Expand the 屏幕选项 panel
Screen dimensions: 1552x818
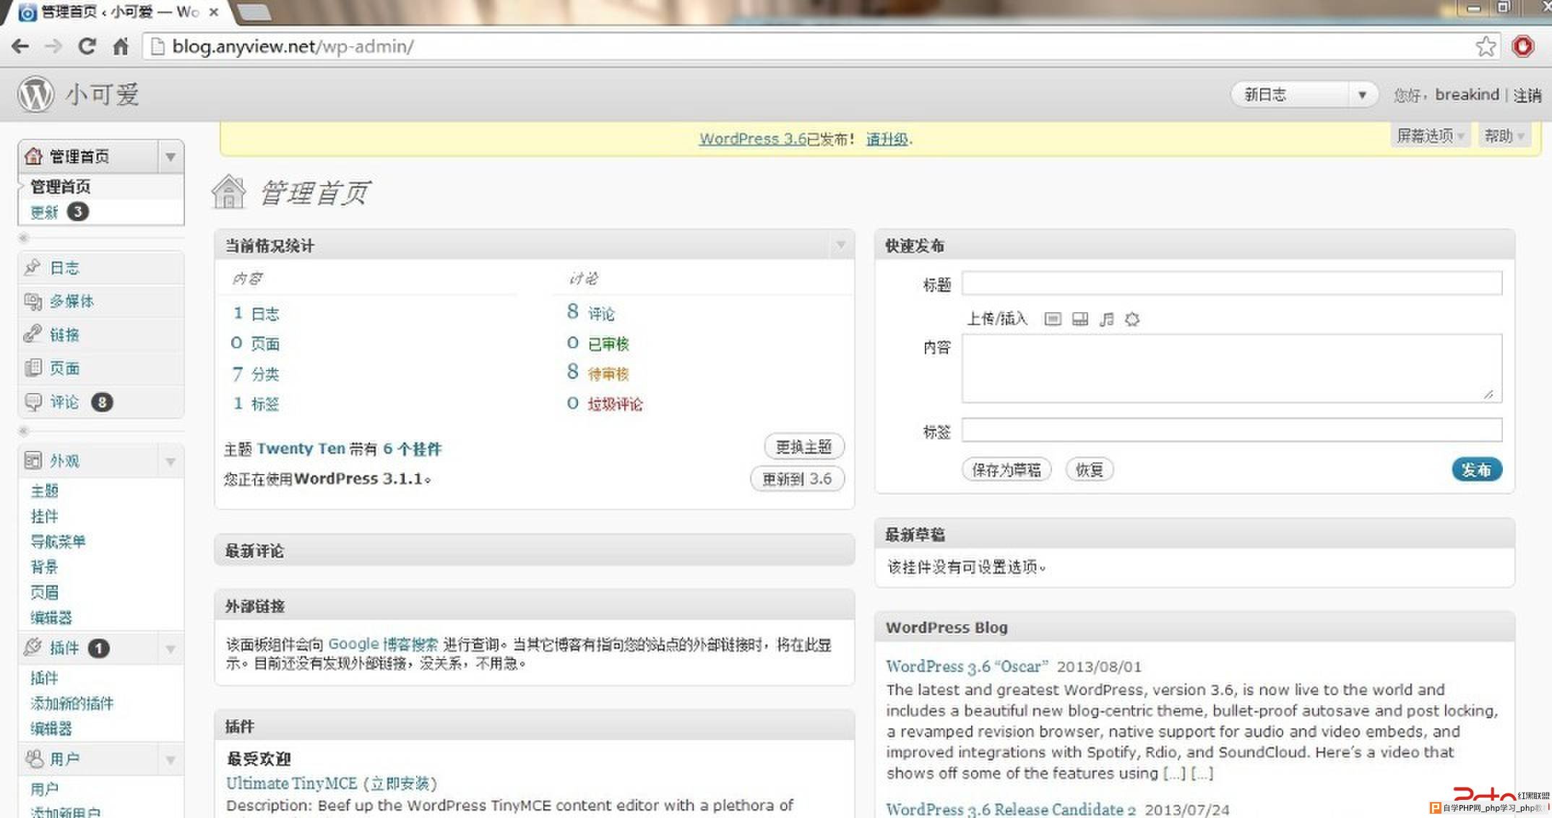coord(1430,136)
